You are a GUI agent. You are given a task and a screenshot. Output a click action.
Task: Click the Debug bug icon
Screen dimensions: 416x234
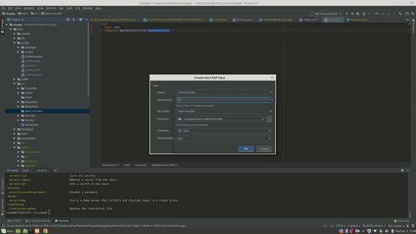point(352,14)
